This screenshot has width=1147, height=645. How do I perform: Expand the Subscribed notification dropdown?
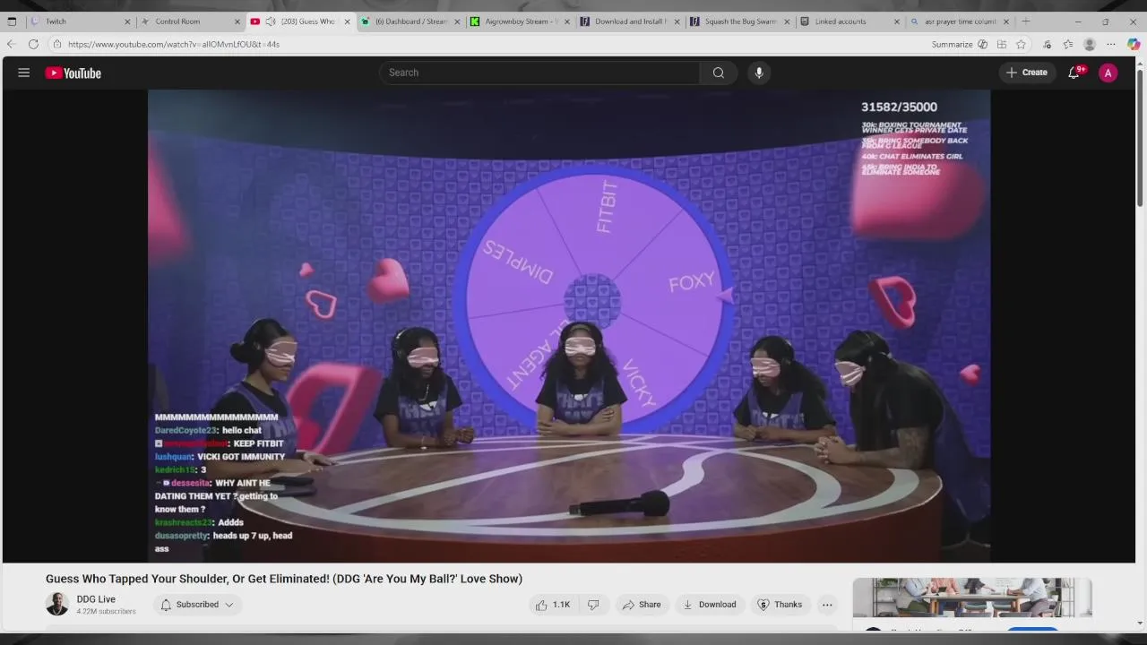pos(197,605)
